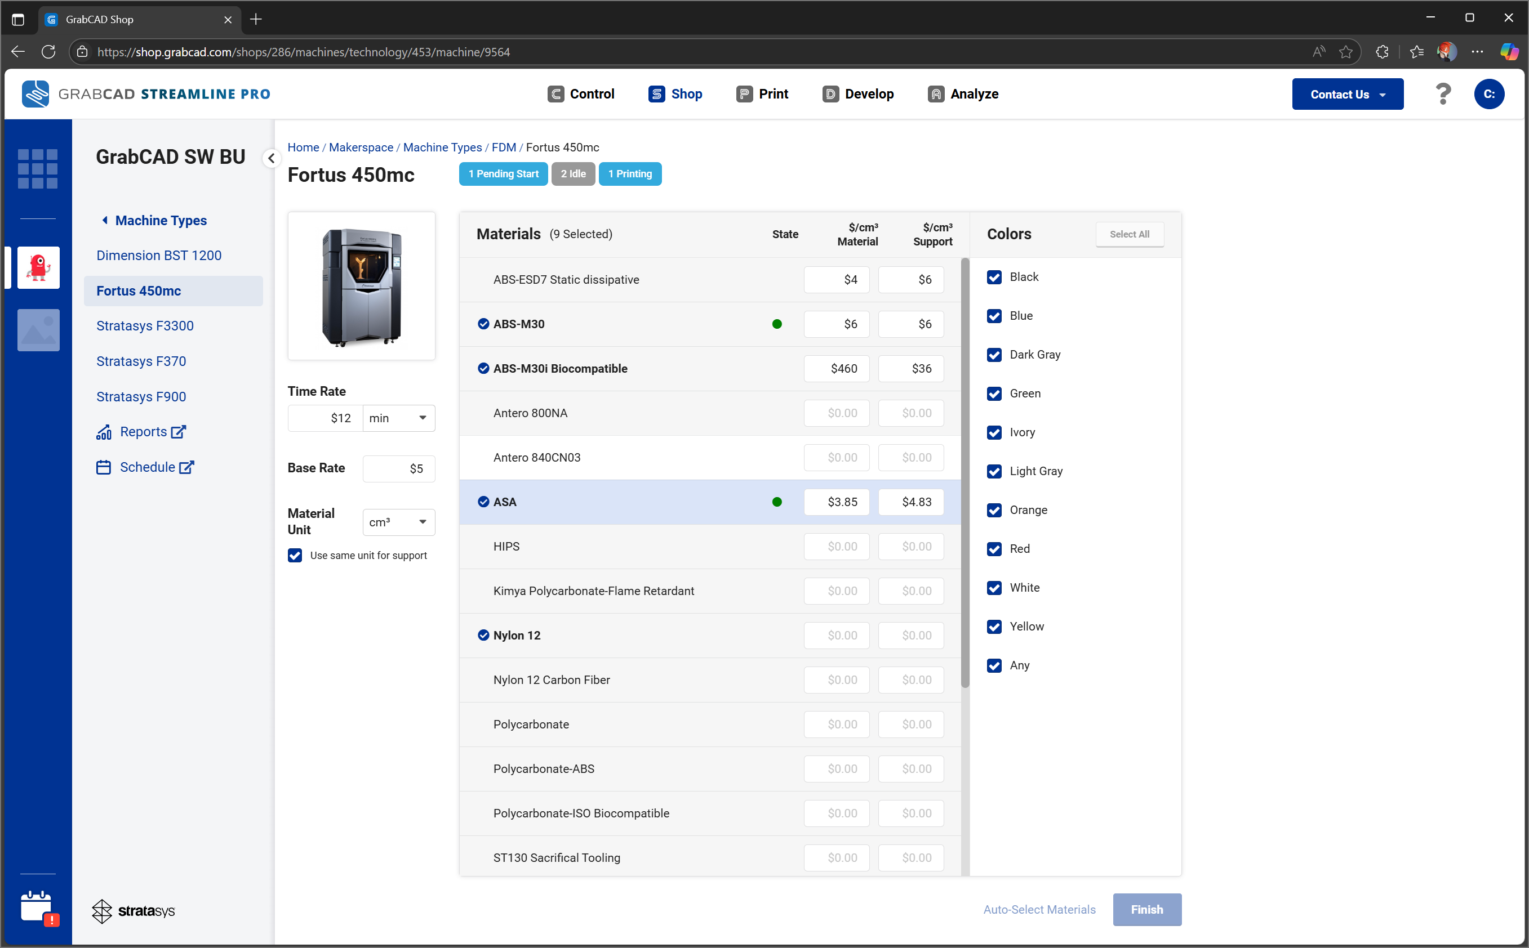Click the materials list scrollbar

(x=964, y=473)
